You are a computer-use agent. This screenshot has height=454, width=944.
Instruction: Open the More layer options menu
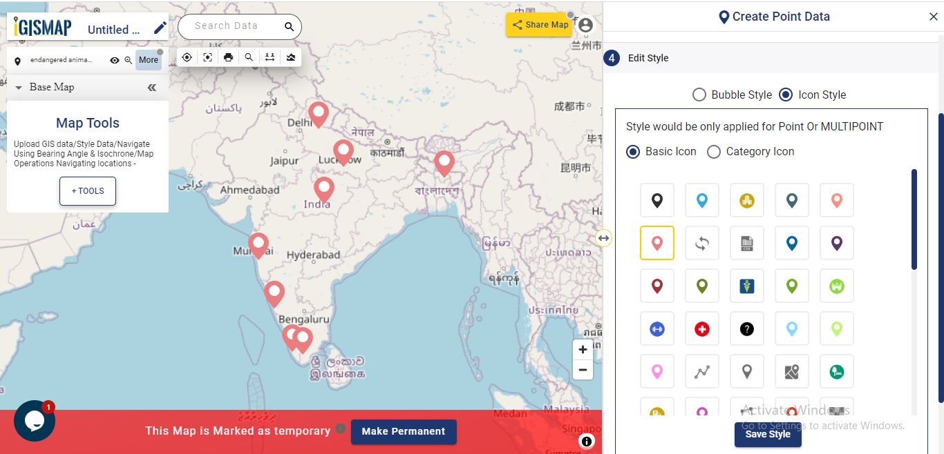point(148,60)
